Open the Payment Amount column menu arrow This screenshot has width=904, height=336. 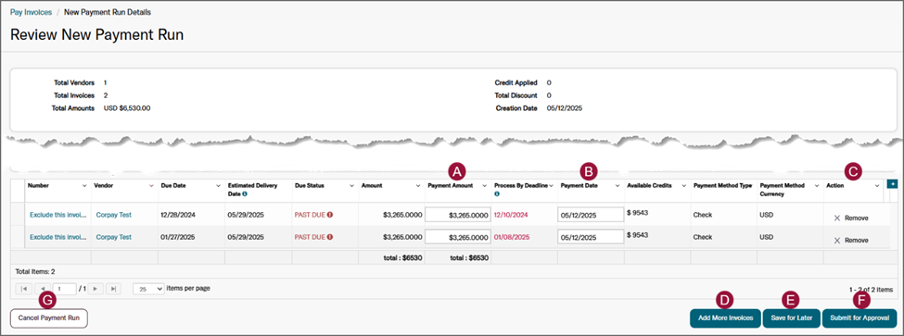pos(485,186)
